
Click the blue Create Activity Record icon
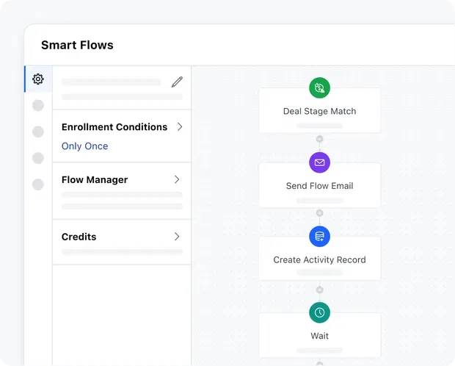[319, 236]
